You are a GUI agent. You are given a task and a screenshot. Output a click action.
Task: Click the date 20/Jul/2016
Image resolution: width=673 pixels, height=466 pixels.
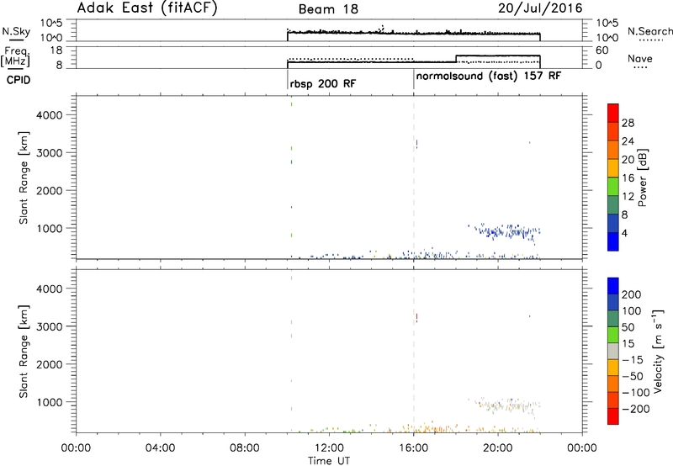540,8
